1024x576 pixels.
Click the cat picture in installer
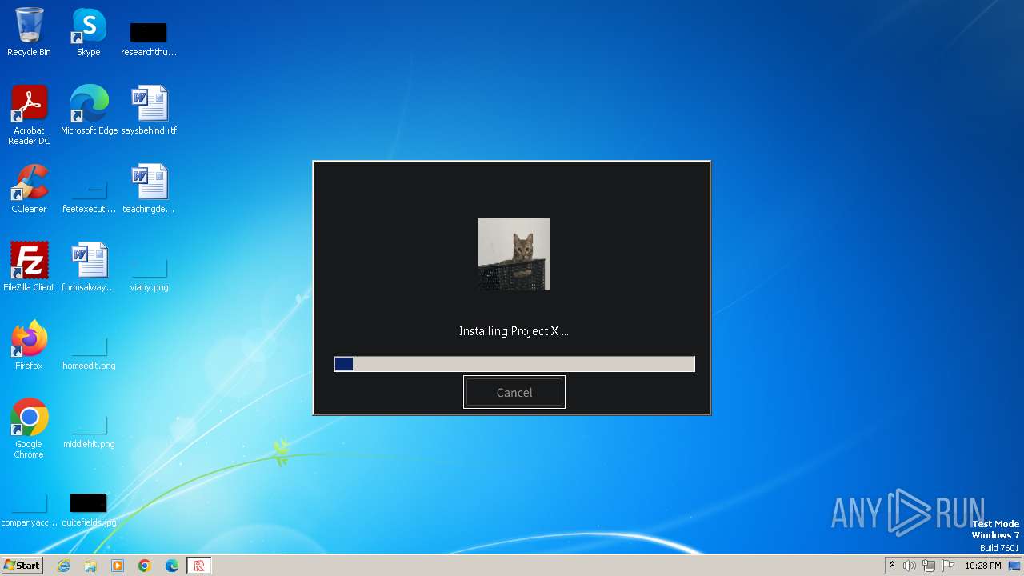coord(514,254)
